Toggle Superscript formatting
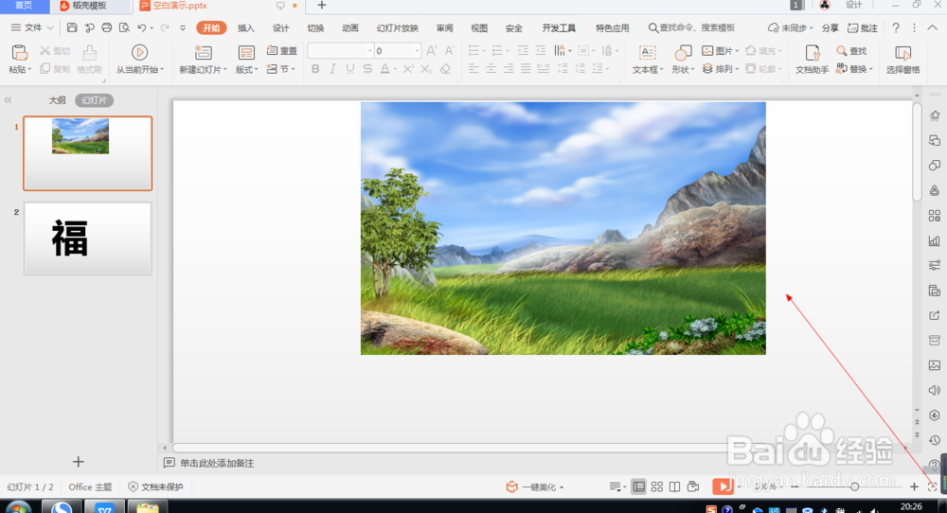Screen dimensions: 947x513 (408, 69)
